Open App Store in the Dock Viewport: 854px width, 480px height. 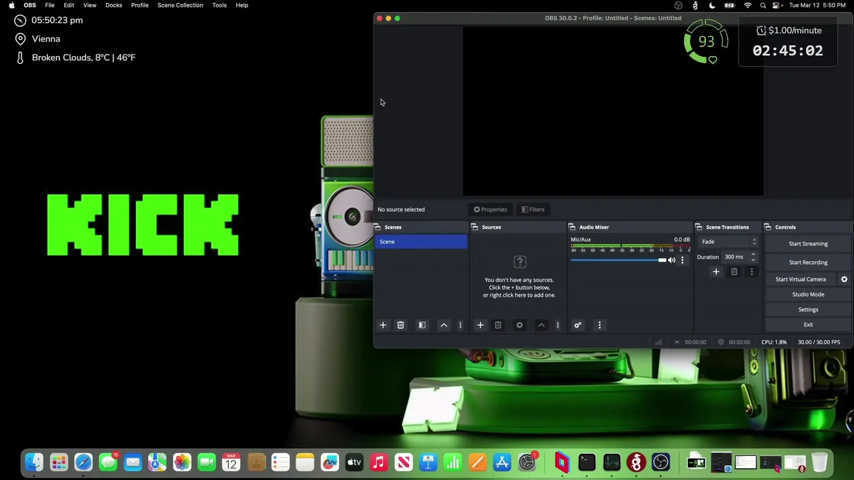click(502, 462)
